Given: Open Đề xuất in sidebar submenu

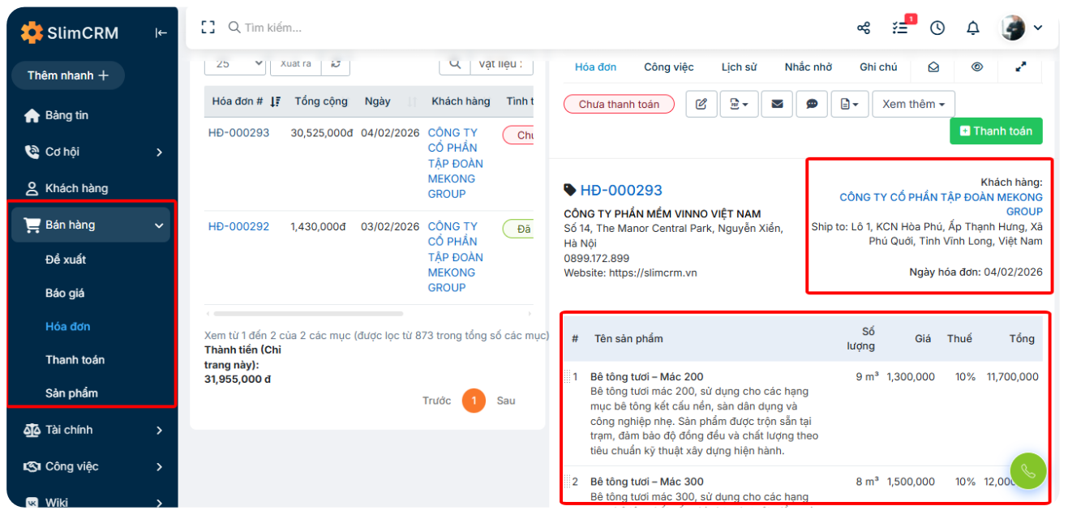Looking at the screenshot, I should click(66, 259).
